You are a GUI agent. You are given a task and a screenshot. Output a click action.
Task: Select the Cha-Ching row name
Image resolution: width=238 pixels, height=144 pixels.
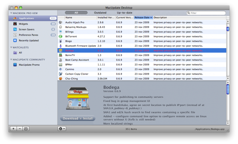(x=71, y=79)
